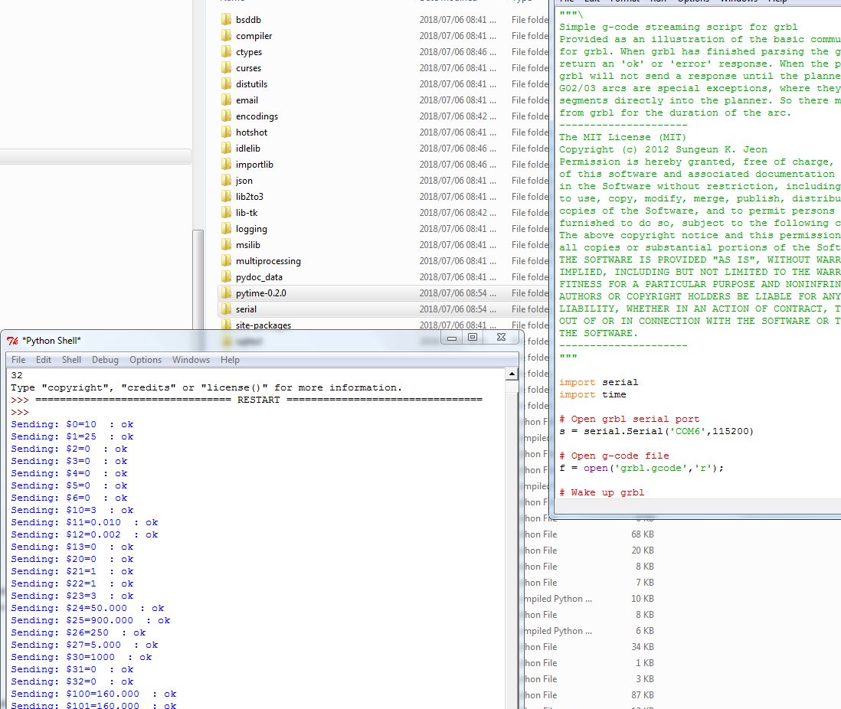Click the bsddb folder icon
This screenshot has height=709, width=841.
(x=227, y=20)
